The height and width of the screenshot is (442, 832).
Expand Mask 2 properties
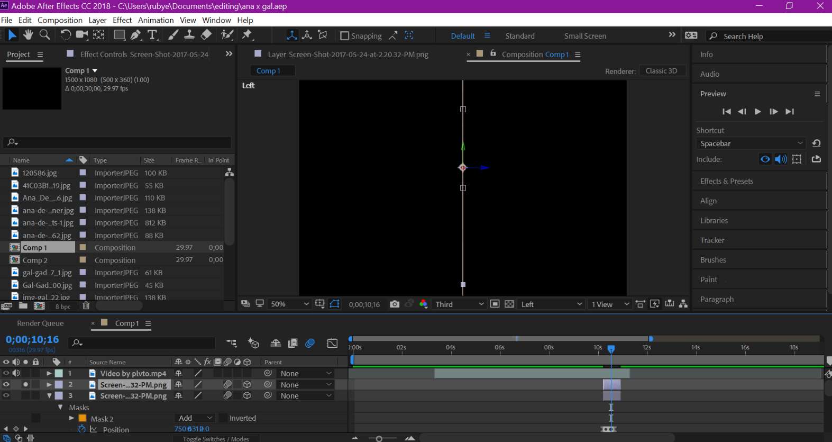pyautogui.click(x=71, y=418)
